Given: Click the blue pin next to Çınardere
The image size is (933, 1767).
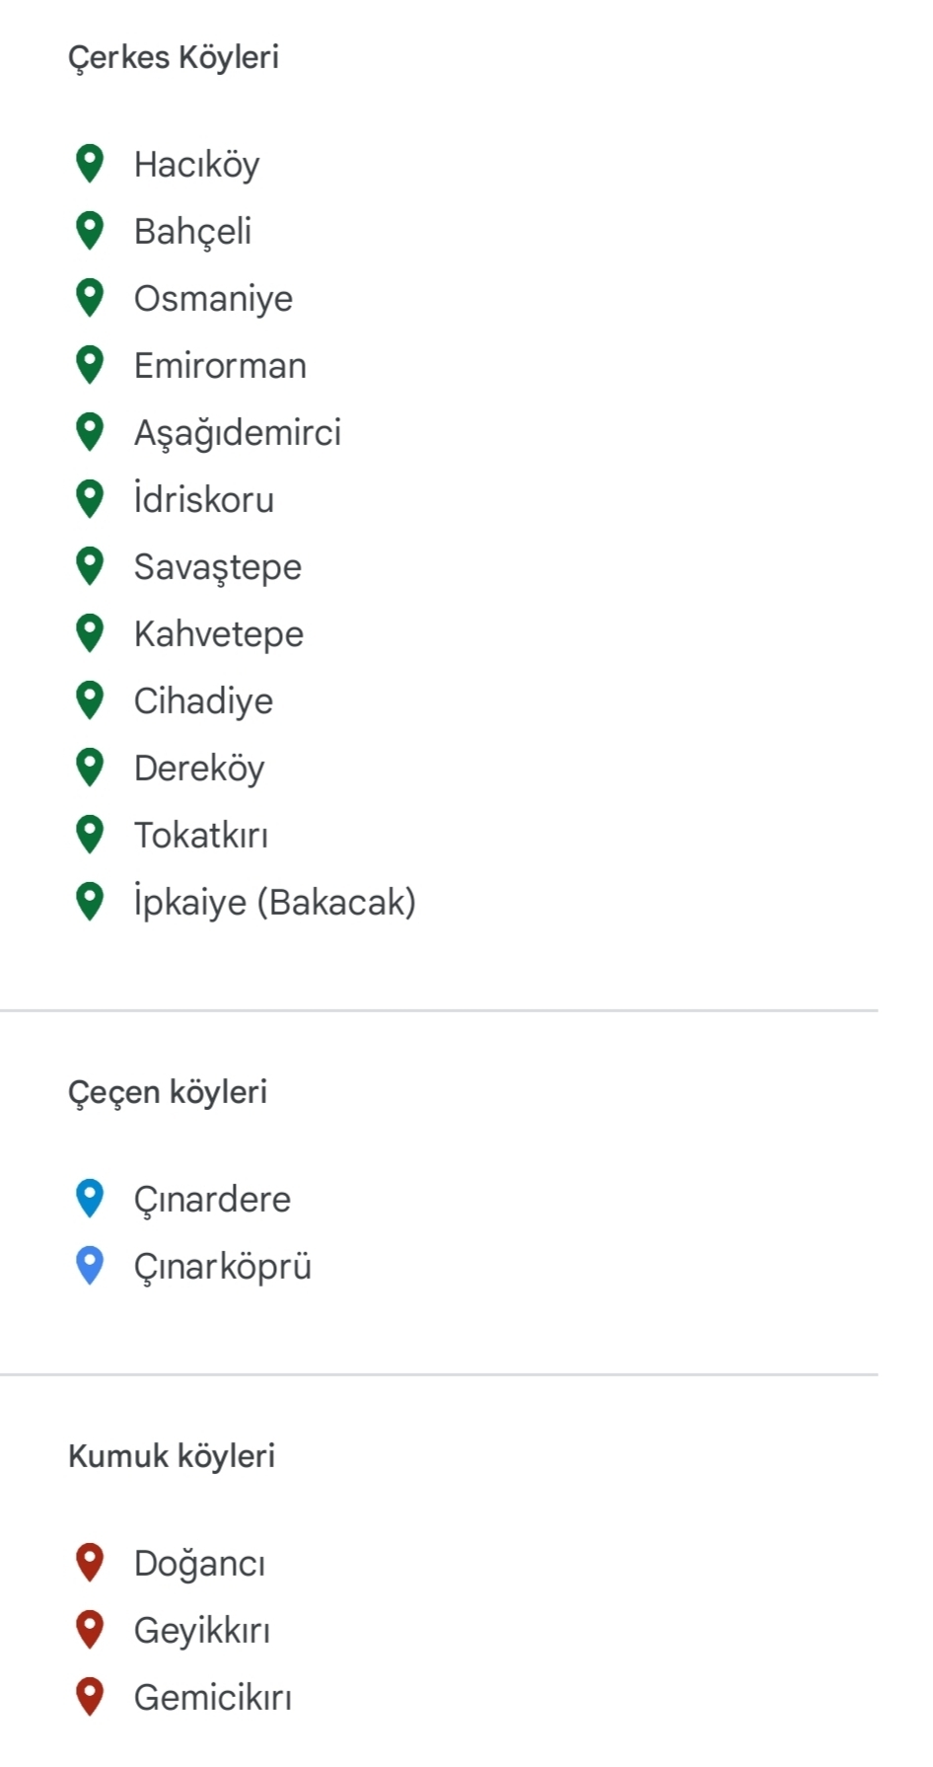Looking at the screenshot, I should [x=90, y=1198].
